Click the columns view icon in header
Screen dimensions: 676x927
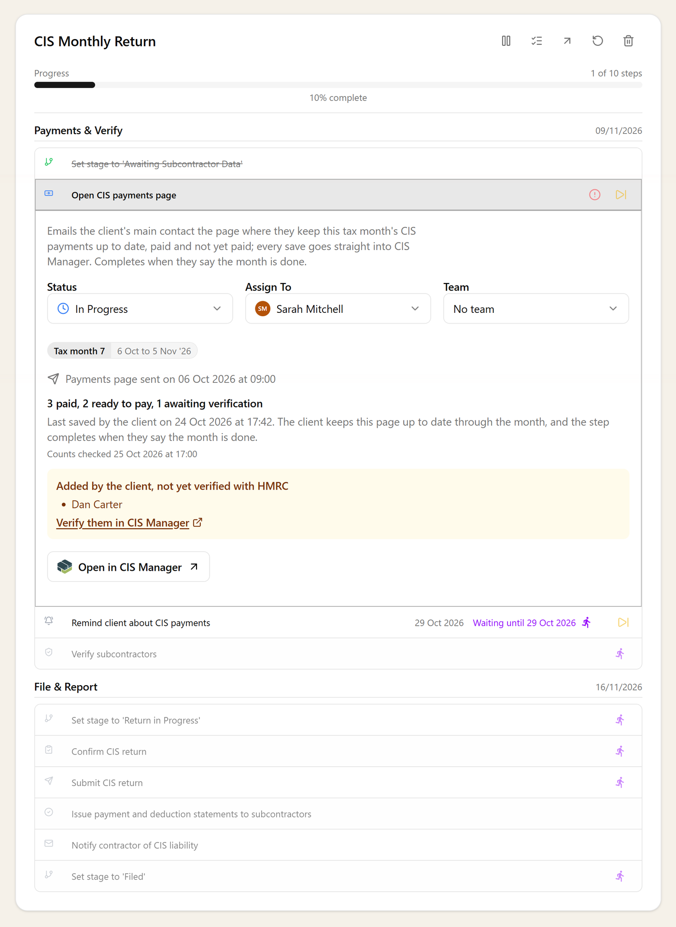(x=506, y=41)
